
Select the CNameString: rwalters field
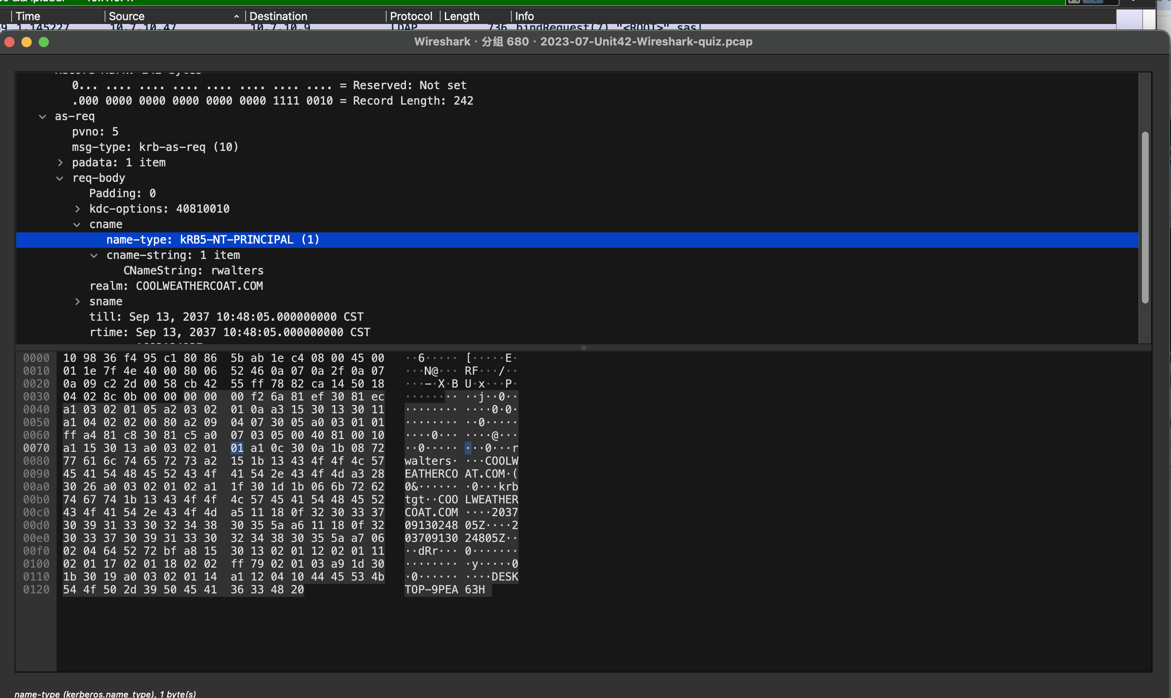(193, 271)
